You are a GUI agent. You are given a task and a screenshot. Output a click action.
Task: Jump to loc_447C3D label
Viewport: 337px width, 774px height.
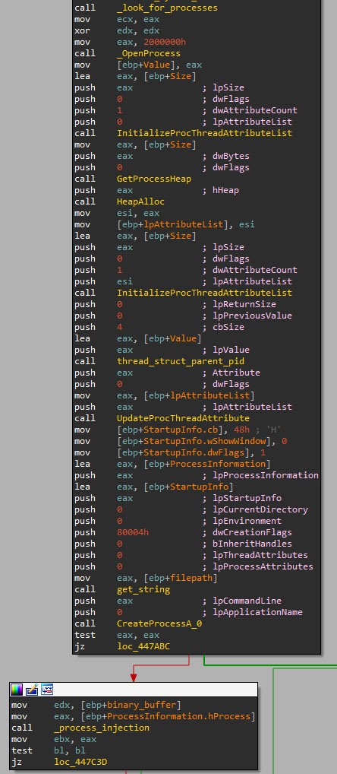tap(80, 762)
